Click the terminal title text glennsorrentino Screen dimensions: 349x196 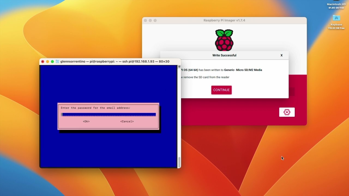tap(72, 62)
